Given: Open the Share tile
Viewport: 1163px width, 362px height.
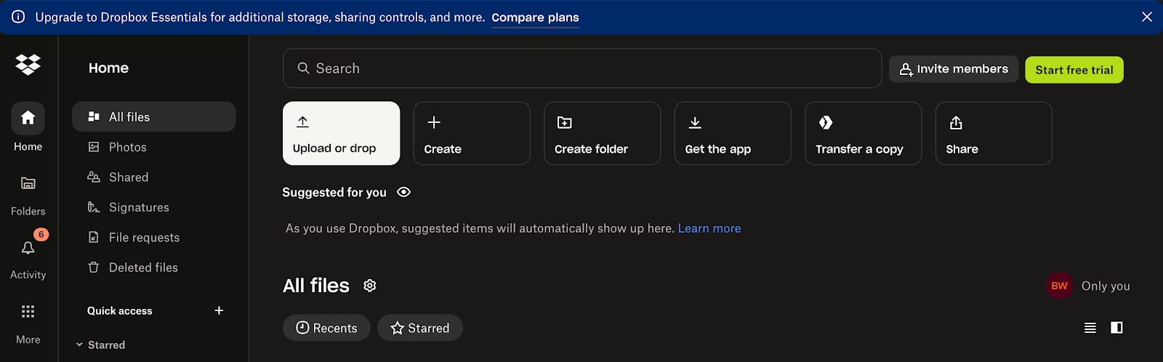Looking at the screenshot, I should point(993,133).
